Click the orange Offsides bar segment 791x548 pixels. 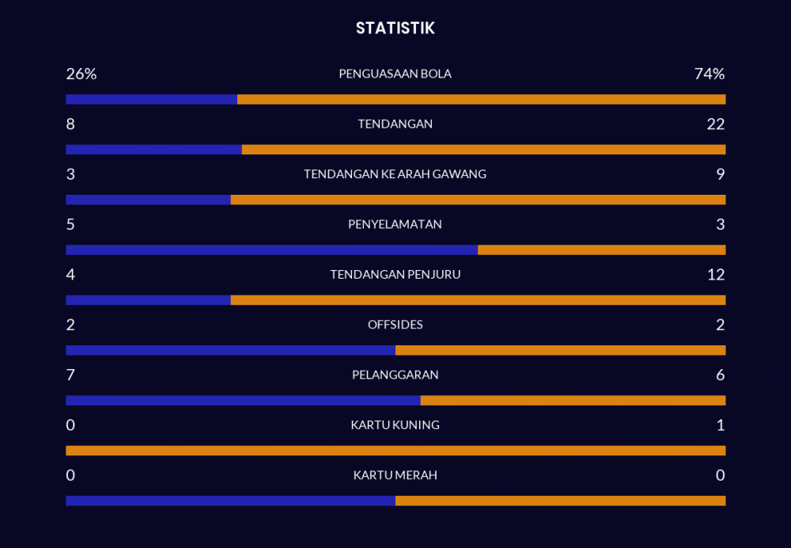coord(560,350)
